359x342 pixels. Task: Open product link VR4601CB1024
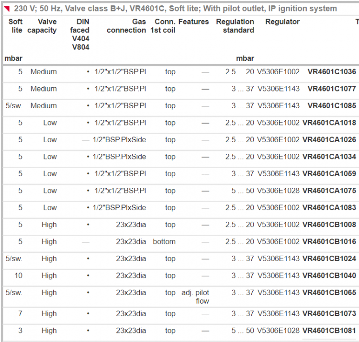329,258
